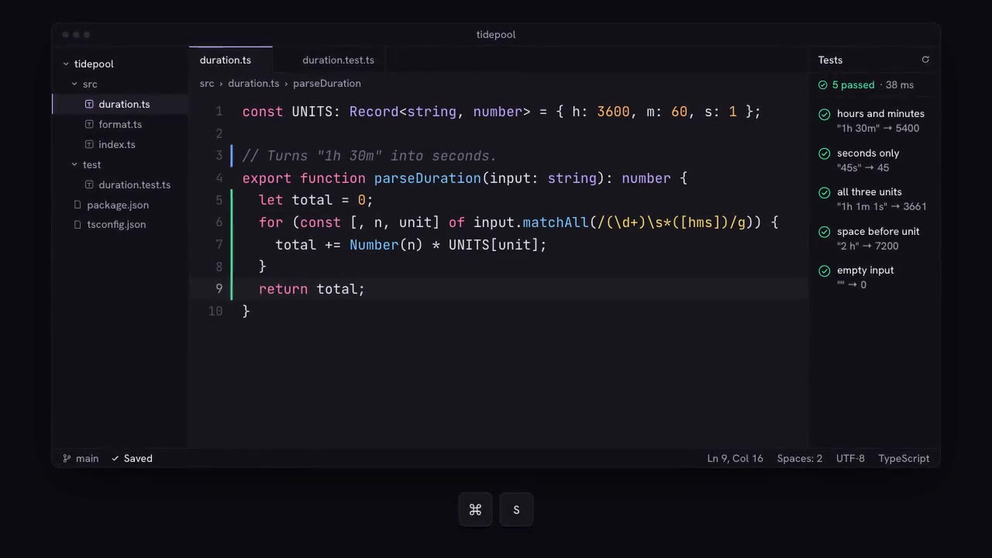The width and height of the screenshot is (992, 558).
Task: Click the pass checkmark for 'hours and minutes' test
Action: 824,114
